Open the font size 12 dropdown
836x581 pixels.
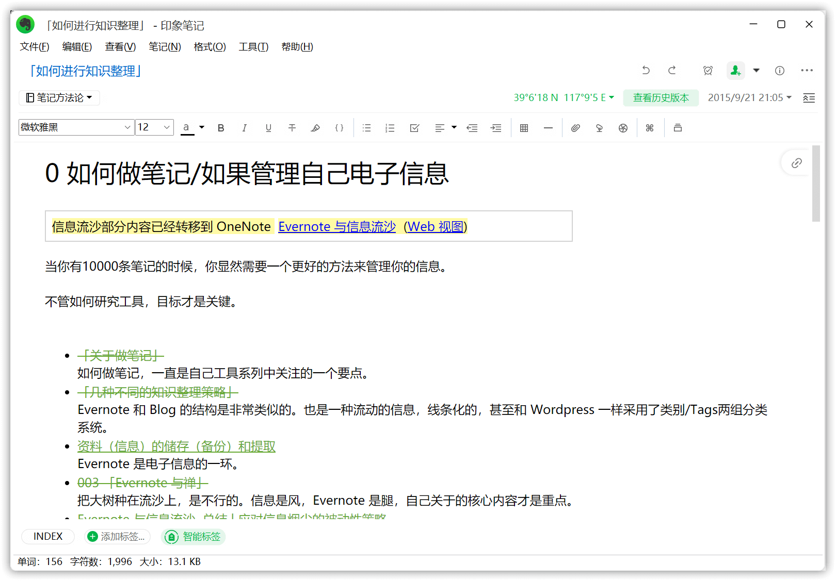coord(154,127)
